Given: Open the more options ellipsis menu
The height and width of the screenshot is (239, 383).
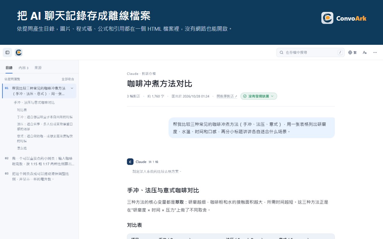Looking at the screenshot, I should (x=375, y=53).
